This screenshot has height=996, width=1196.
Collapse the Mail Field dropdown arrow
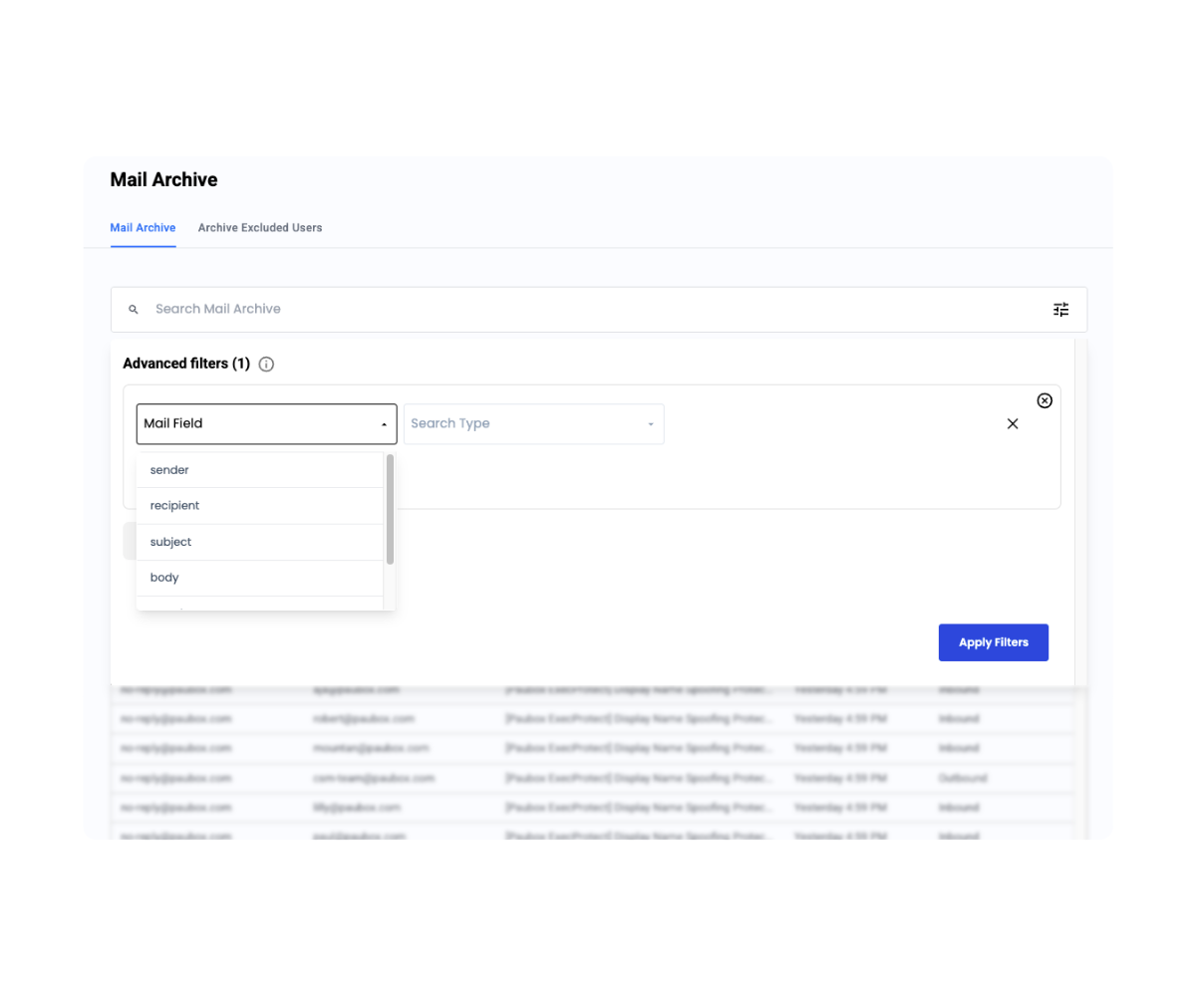click(384, 424)
